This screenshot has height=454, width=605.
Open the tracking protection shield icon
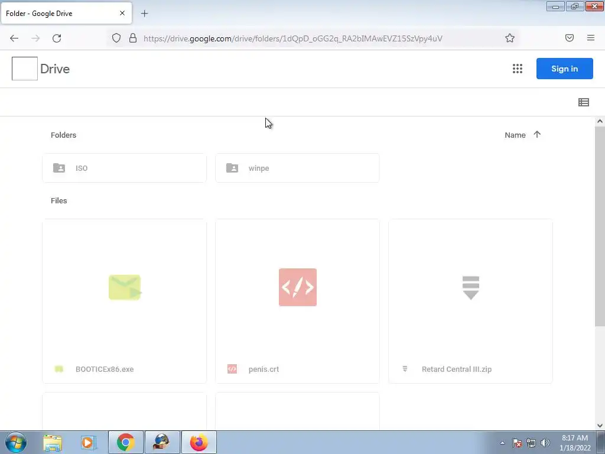coord(116,38)
